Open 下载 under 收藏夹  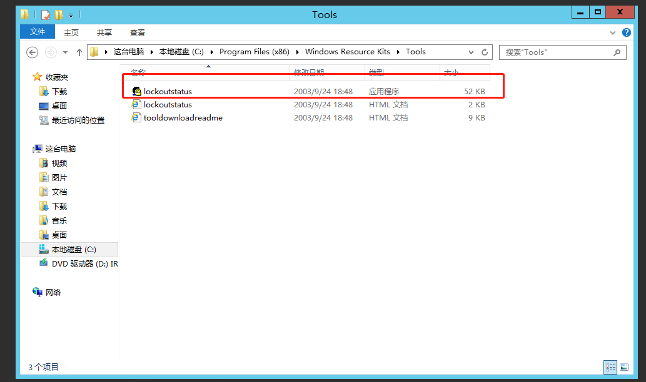(59, 91)
